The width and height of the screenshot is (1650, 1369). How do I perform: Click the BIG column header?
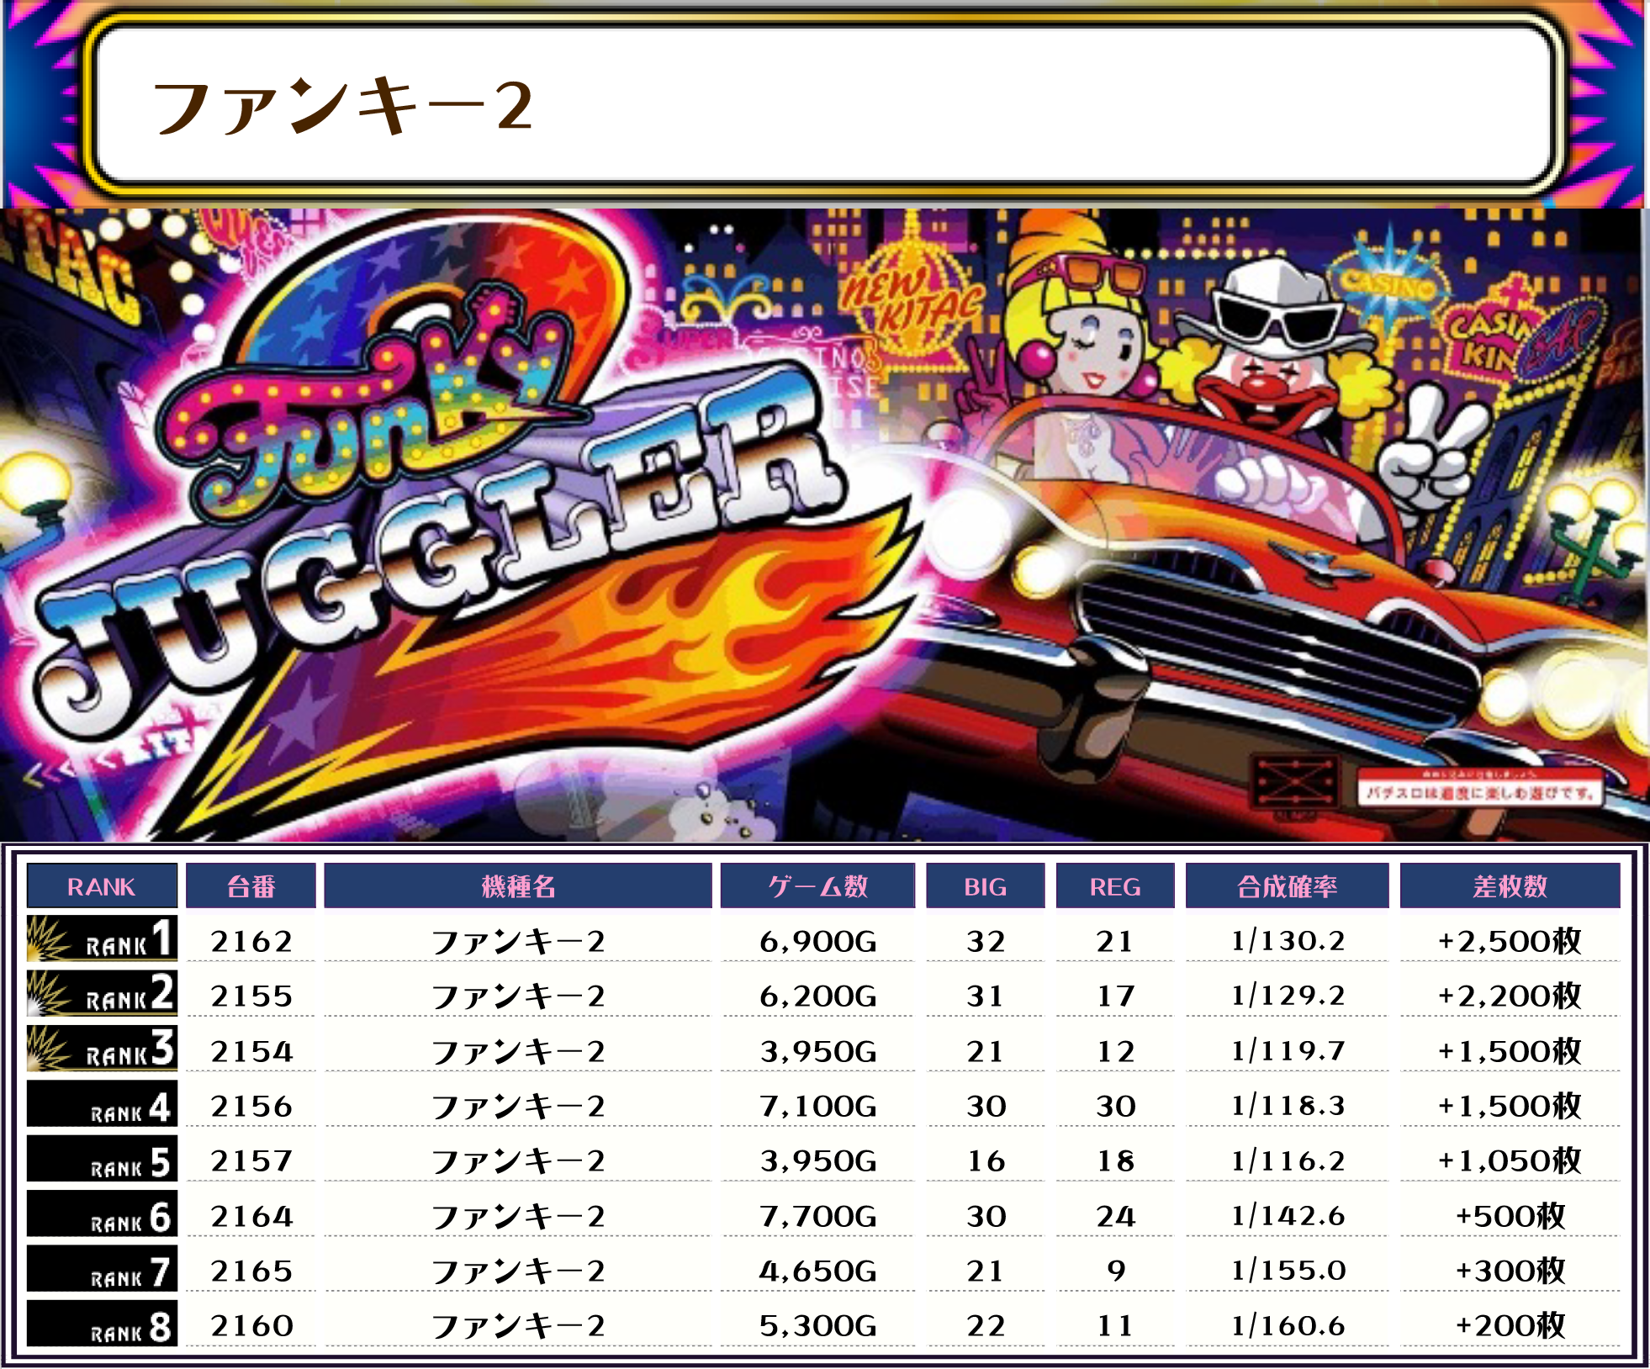985,886
